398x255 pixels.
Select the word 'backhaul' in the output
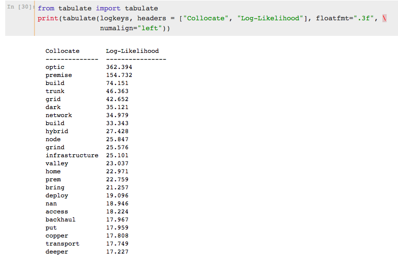(x=60, y=220)
